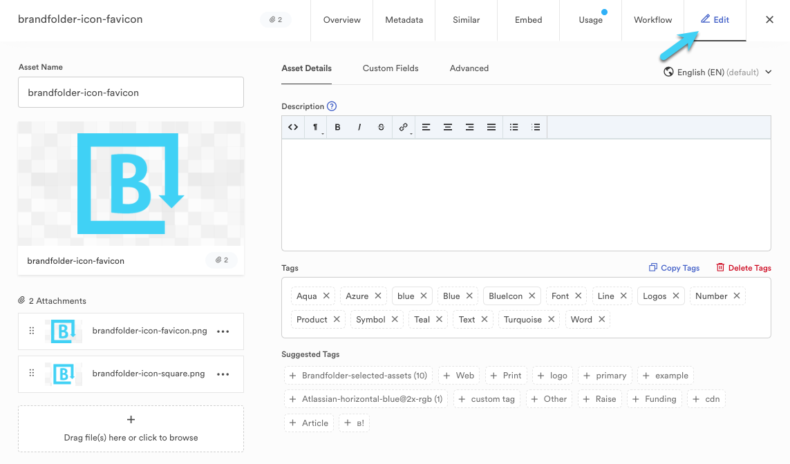Viewport: 790px width, 464px height.
Task: Align description text left
Action: pyautogui.click(x=426, y=127)
